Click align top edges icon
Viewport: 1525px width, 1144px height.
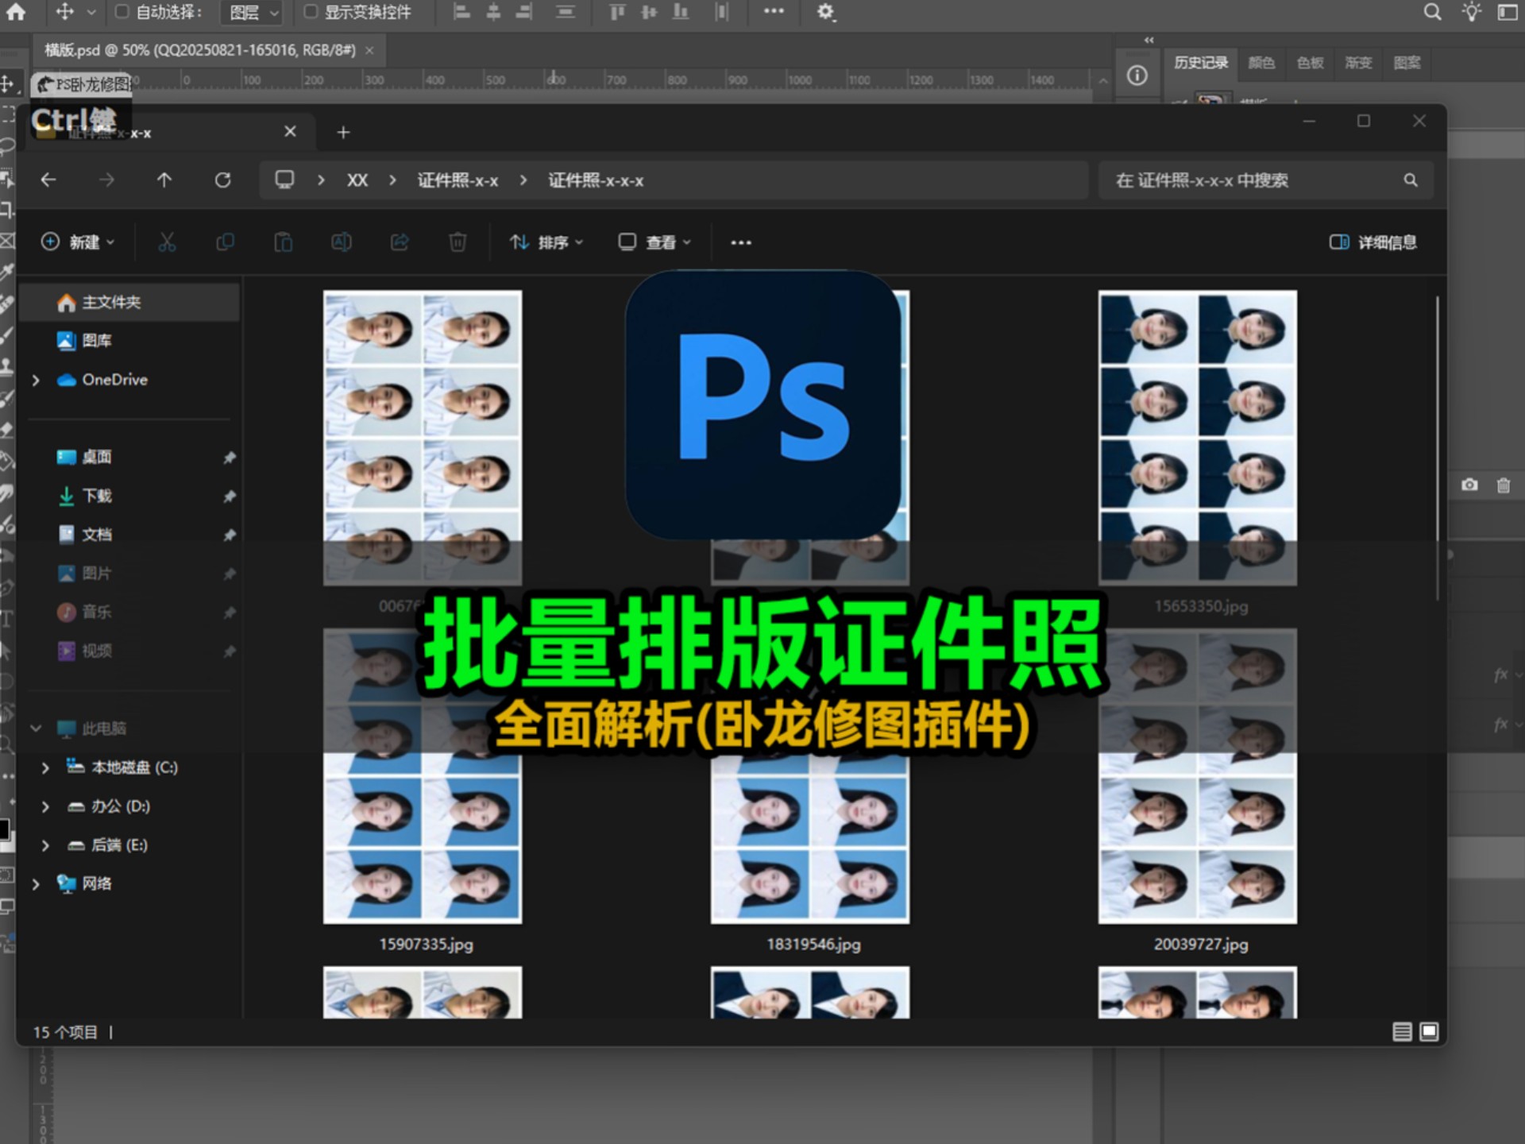pos(617,12)
